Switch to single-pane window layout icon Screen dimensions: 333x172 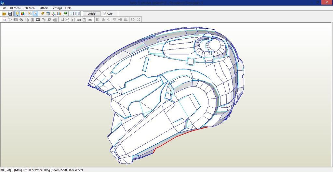click(77, 14)
